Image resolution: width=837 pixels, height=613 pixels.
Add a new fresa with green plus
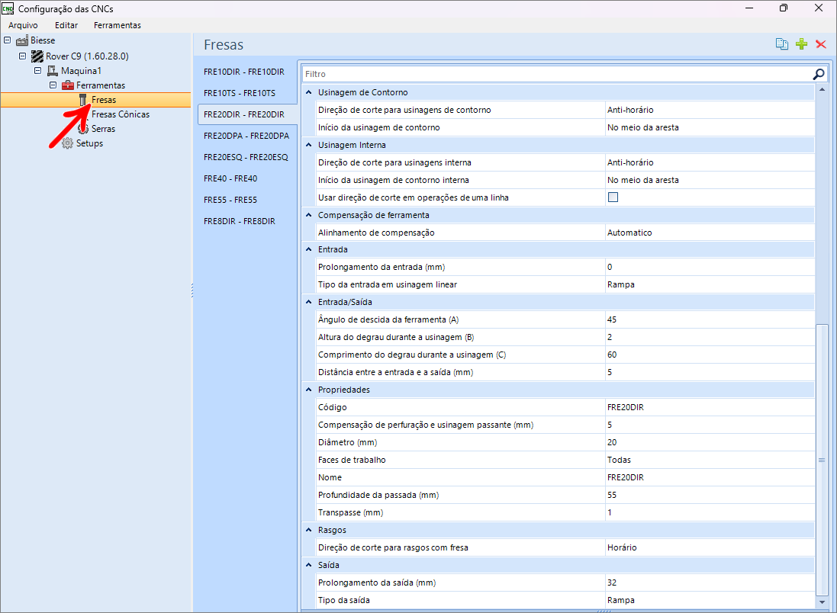(801, 44)
